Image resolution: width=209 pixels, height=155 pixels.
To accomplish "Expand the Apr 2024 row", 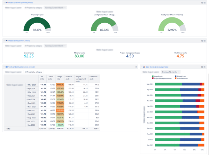I will tap(27, 88).
